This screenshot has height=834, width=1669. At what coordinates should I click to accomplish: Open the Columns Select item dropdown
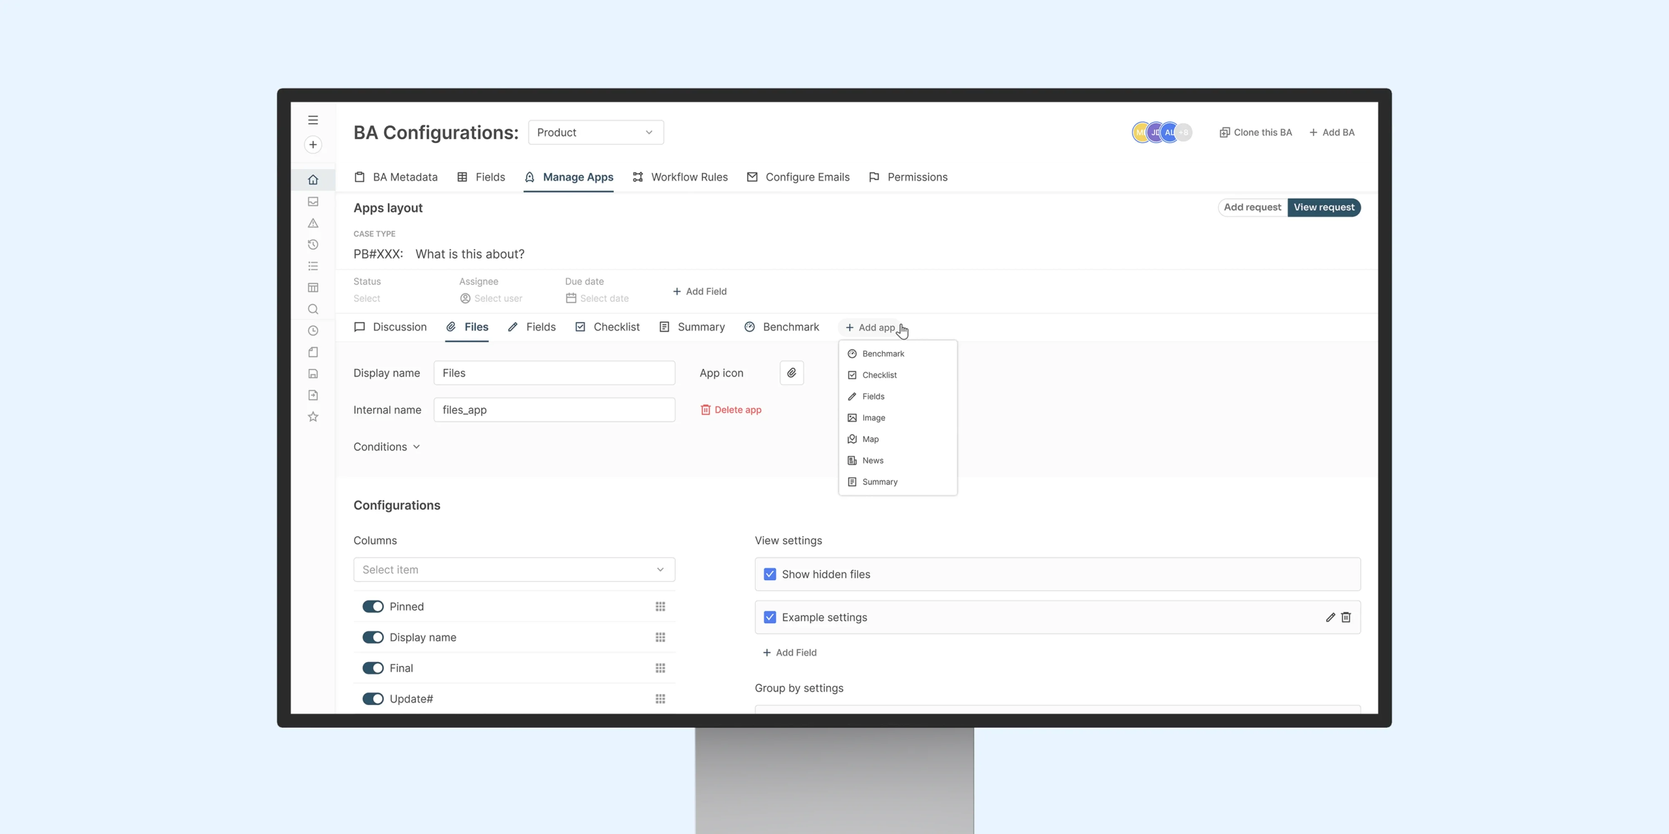(x=514, y=570)
